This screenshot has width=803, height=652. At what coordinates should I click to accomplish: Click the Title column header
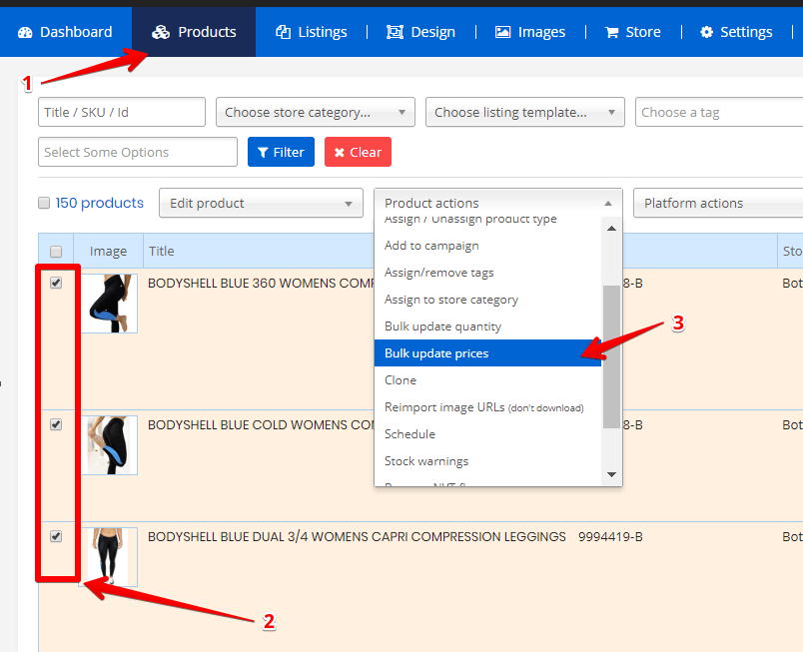click(162, 252)
